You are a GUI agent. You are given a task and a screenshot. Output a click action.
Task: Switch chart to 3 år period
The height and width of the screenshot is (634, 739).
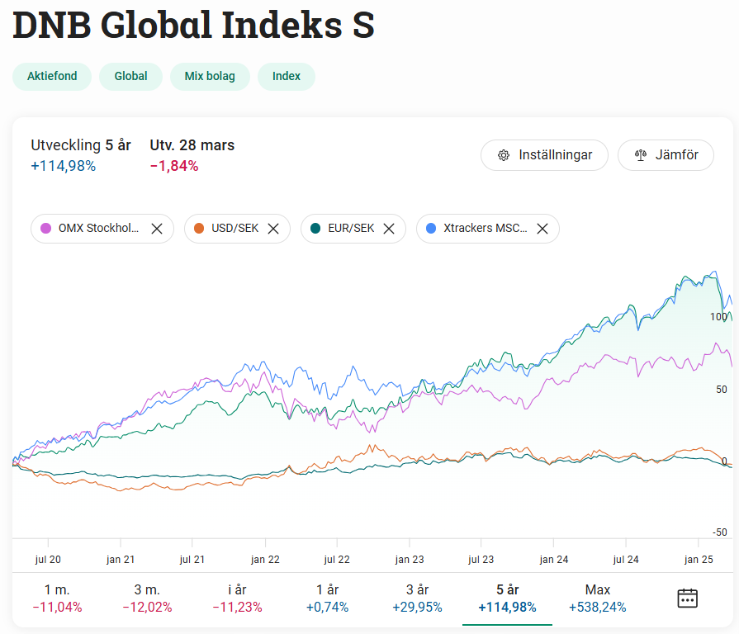click(x=417, y=599)
